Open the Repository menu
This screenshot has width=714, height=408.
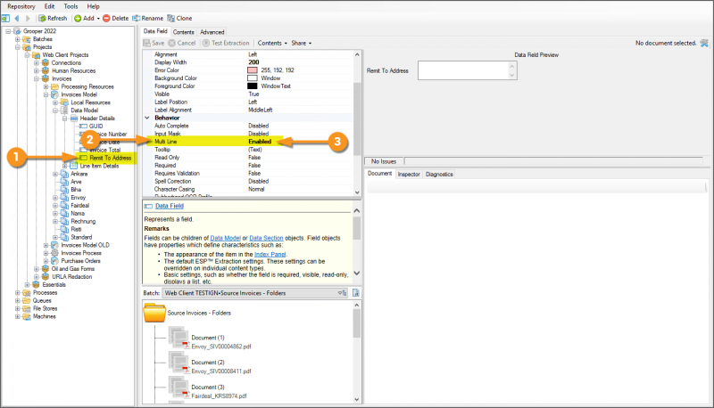click(21, 6)
